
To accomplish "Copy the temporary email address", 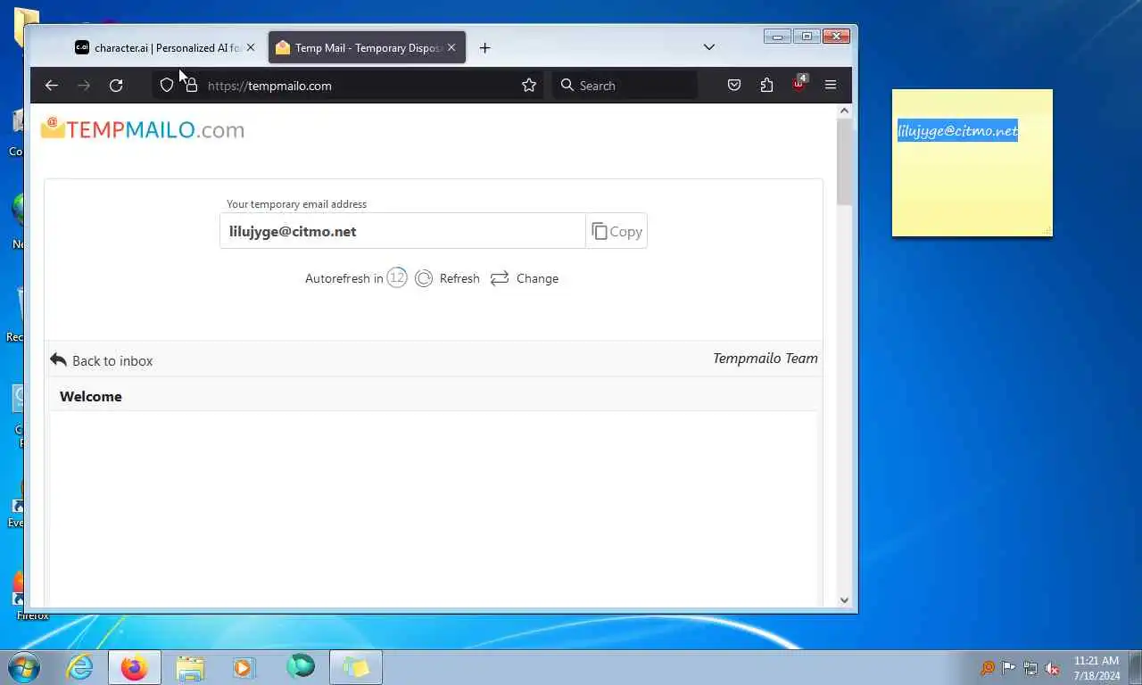I will coord(617,231).
